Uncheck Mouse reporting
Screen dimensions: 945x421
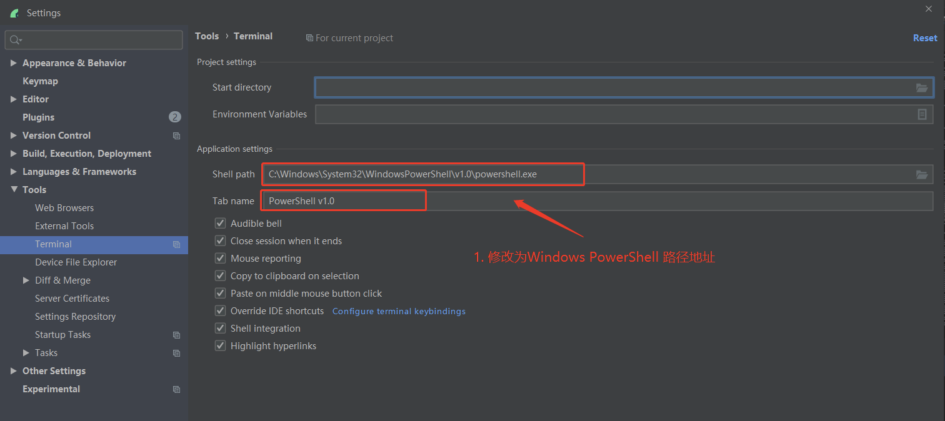click(x=220, y=258)
